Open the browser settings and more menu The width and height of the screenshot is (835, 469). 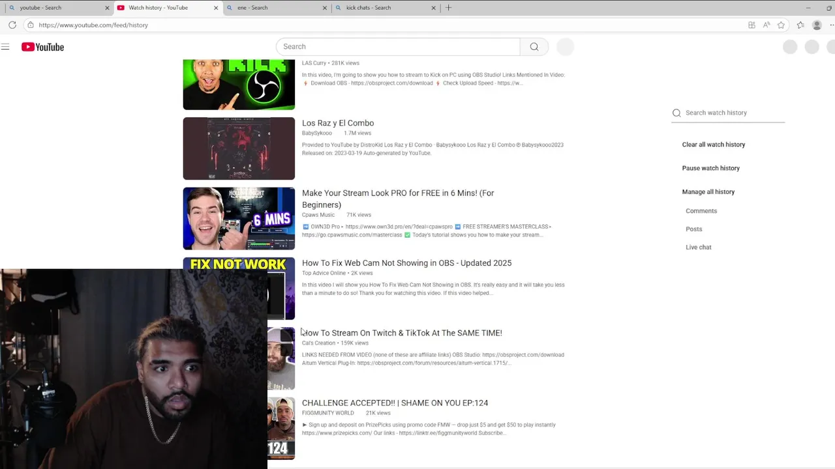click(x=831, y=25)
